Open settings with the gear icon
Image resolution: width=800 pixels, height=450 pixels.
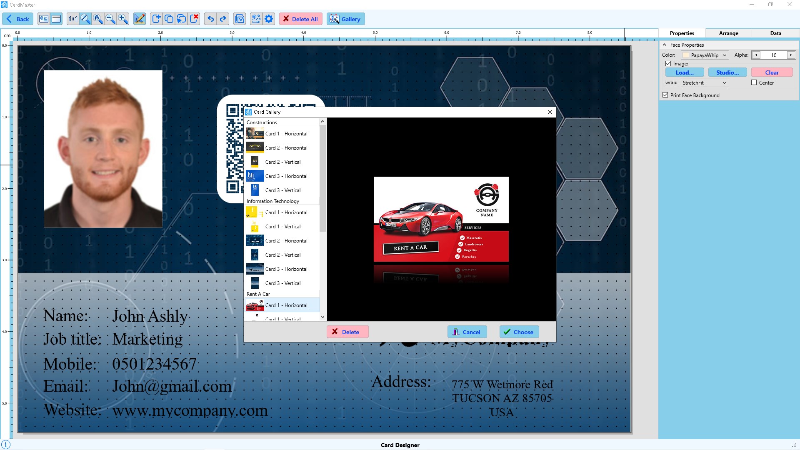[269, 19]
